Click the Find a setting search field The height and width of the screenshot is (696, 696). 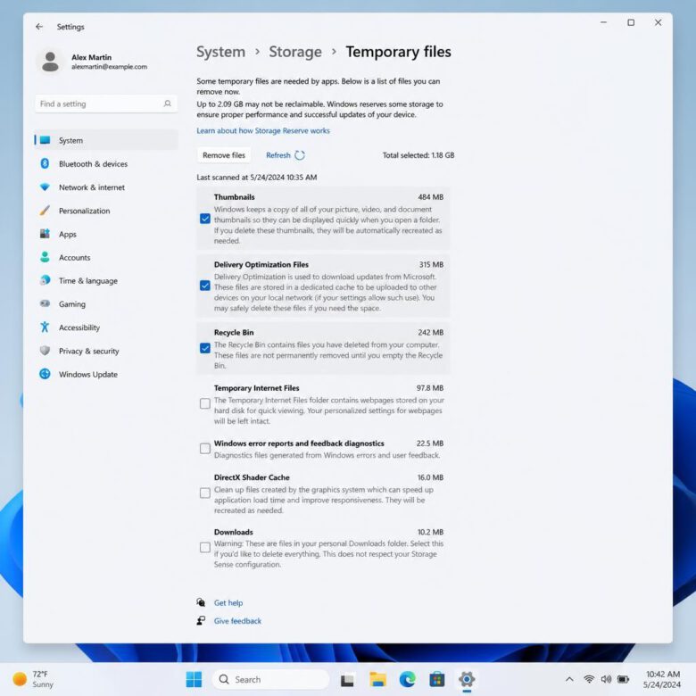[106, 104]
